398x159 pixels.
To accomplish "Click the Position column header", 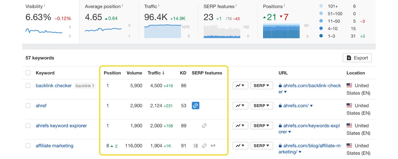I will click(112, 73).
